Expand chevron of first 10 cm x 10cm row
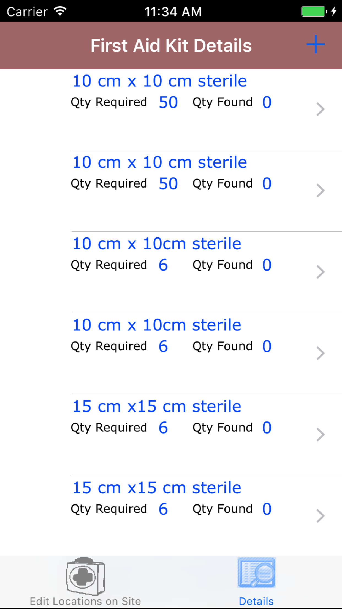Viewport: 342px width, 609px height. pos(321,272)
